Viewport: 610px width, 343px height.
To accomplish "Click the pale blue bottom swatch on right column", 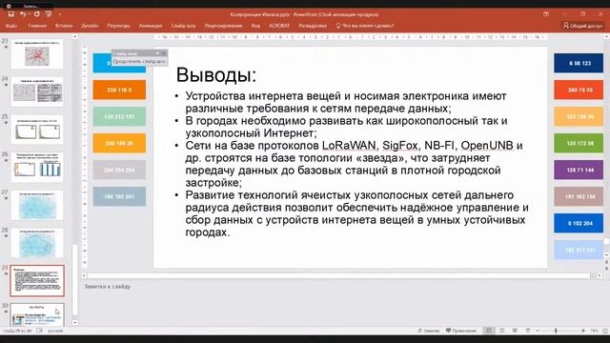I will [x=579, y=250].
